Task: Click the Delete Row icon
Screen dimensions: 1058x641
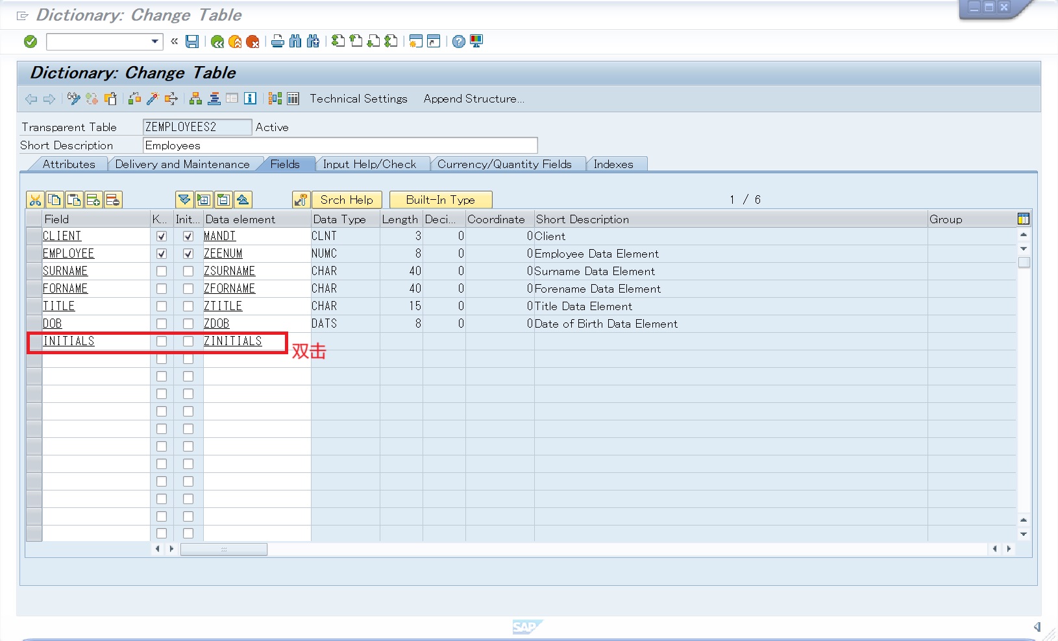Action: (x=113, y=200)
